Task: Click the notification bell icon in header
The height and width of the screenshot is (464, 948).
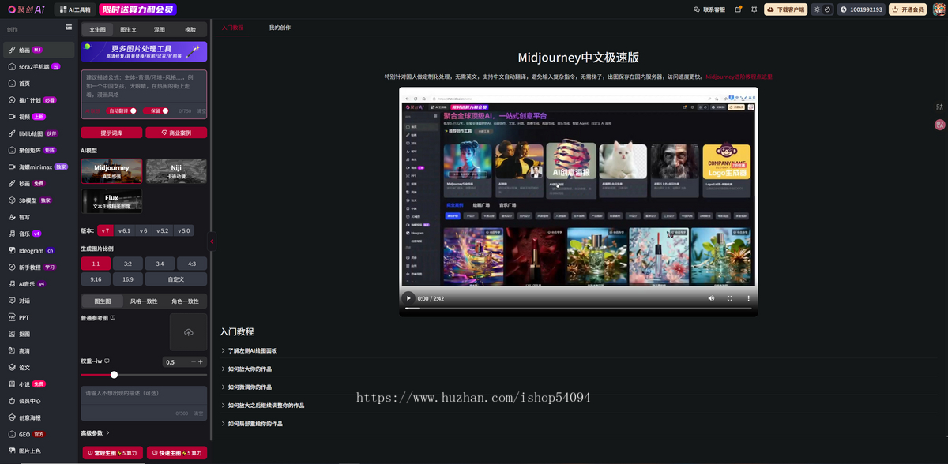Action: (x=754, y=9)
